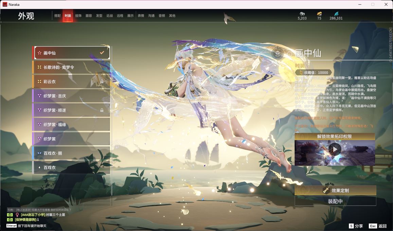The height and width of the screenshot is (231, 393).
Task: Click the 3D preview cube icon
Action: point(278,54)
